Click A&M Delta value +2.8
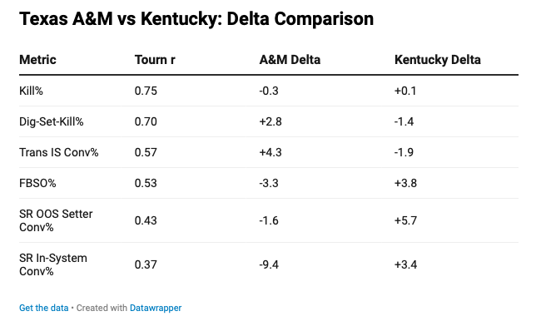Viewport: 541px width, 326px height. [x=270, y=121]
